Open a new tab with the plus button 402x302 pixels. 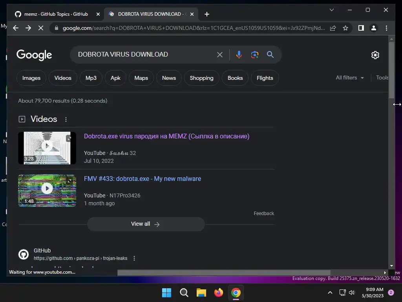tap(207, 14)
